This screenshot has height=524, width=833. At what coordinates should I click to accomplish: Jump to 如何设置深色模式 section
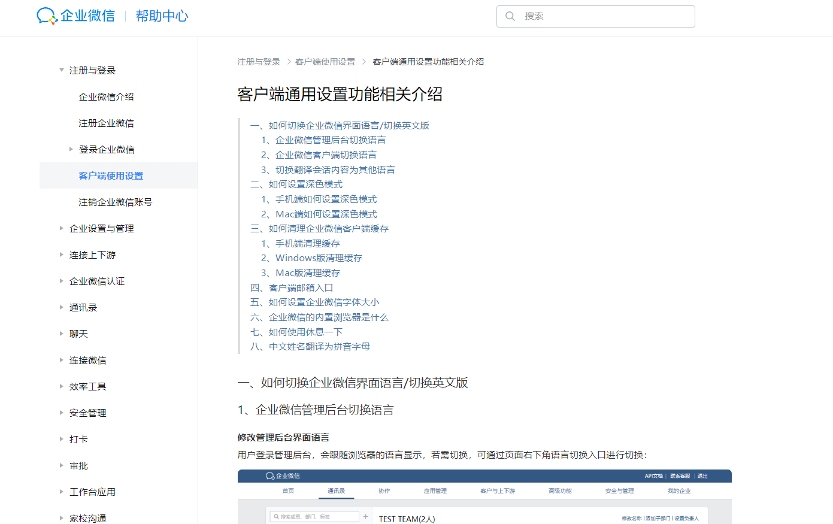coord(305,184)
